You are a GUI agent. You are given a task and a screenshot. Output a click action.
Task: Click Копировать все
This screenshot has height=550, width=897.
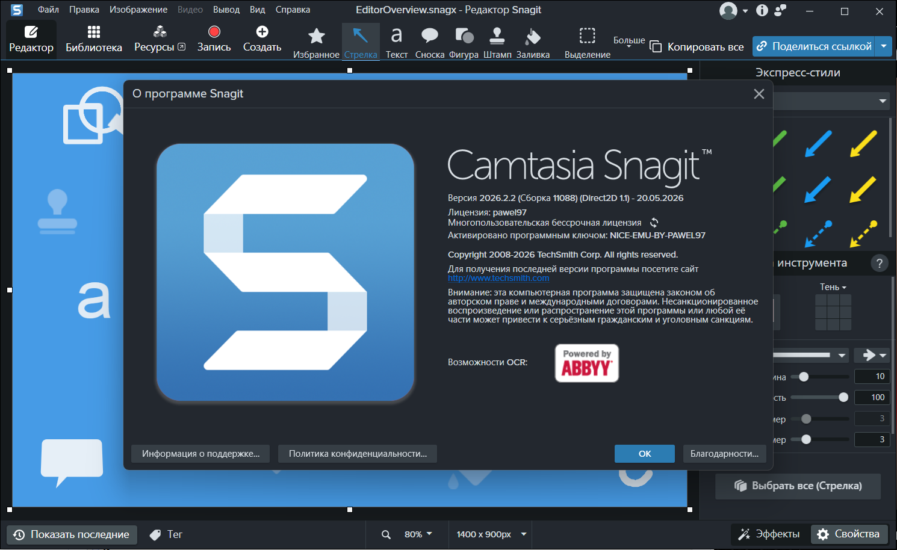(697, 47)
